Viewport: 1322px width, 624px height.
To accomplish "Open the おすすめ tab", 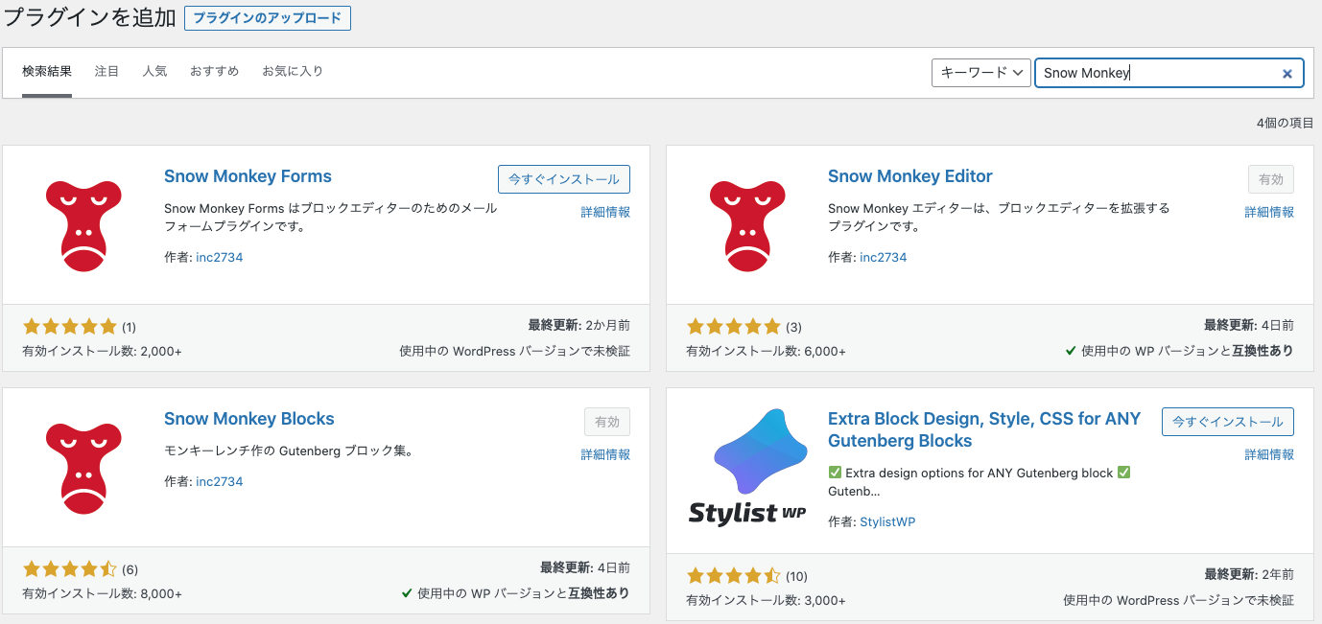I will tap(213, 71).
